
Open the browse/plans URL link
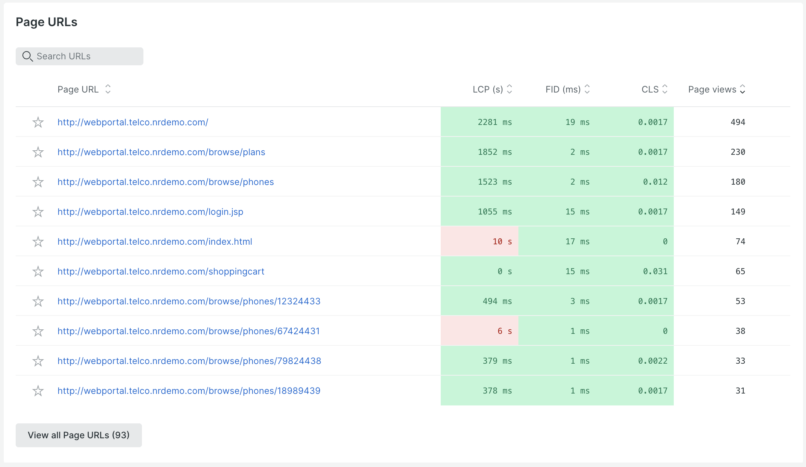(x=161, y=152)
